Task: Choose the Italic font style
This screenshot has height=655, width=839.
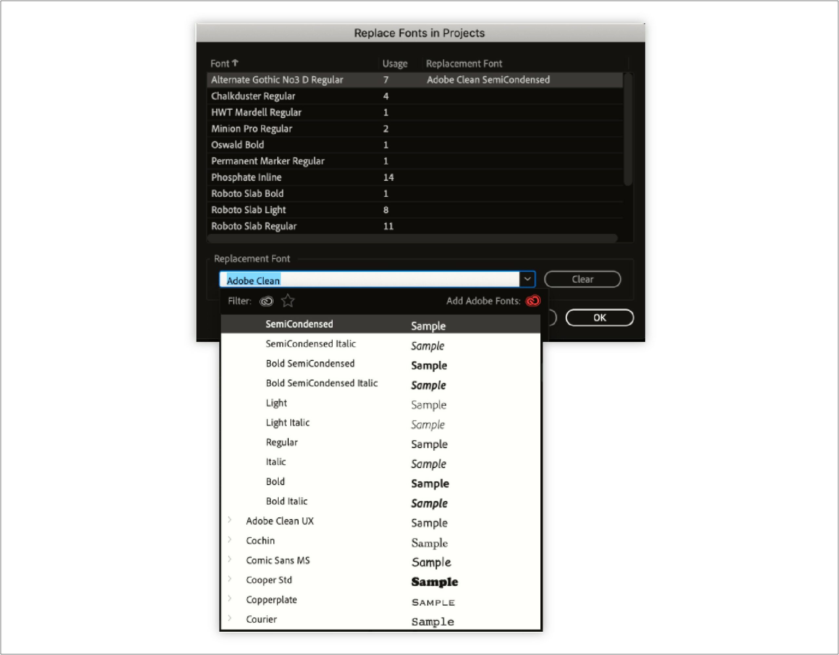Action: click(381, 462)
